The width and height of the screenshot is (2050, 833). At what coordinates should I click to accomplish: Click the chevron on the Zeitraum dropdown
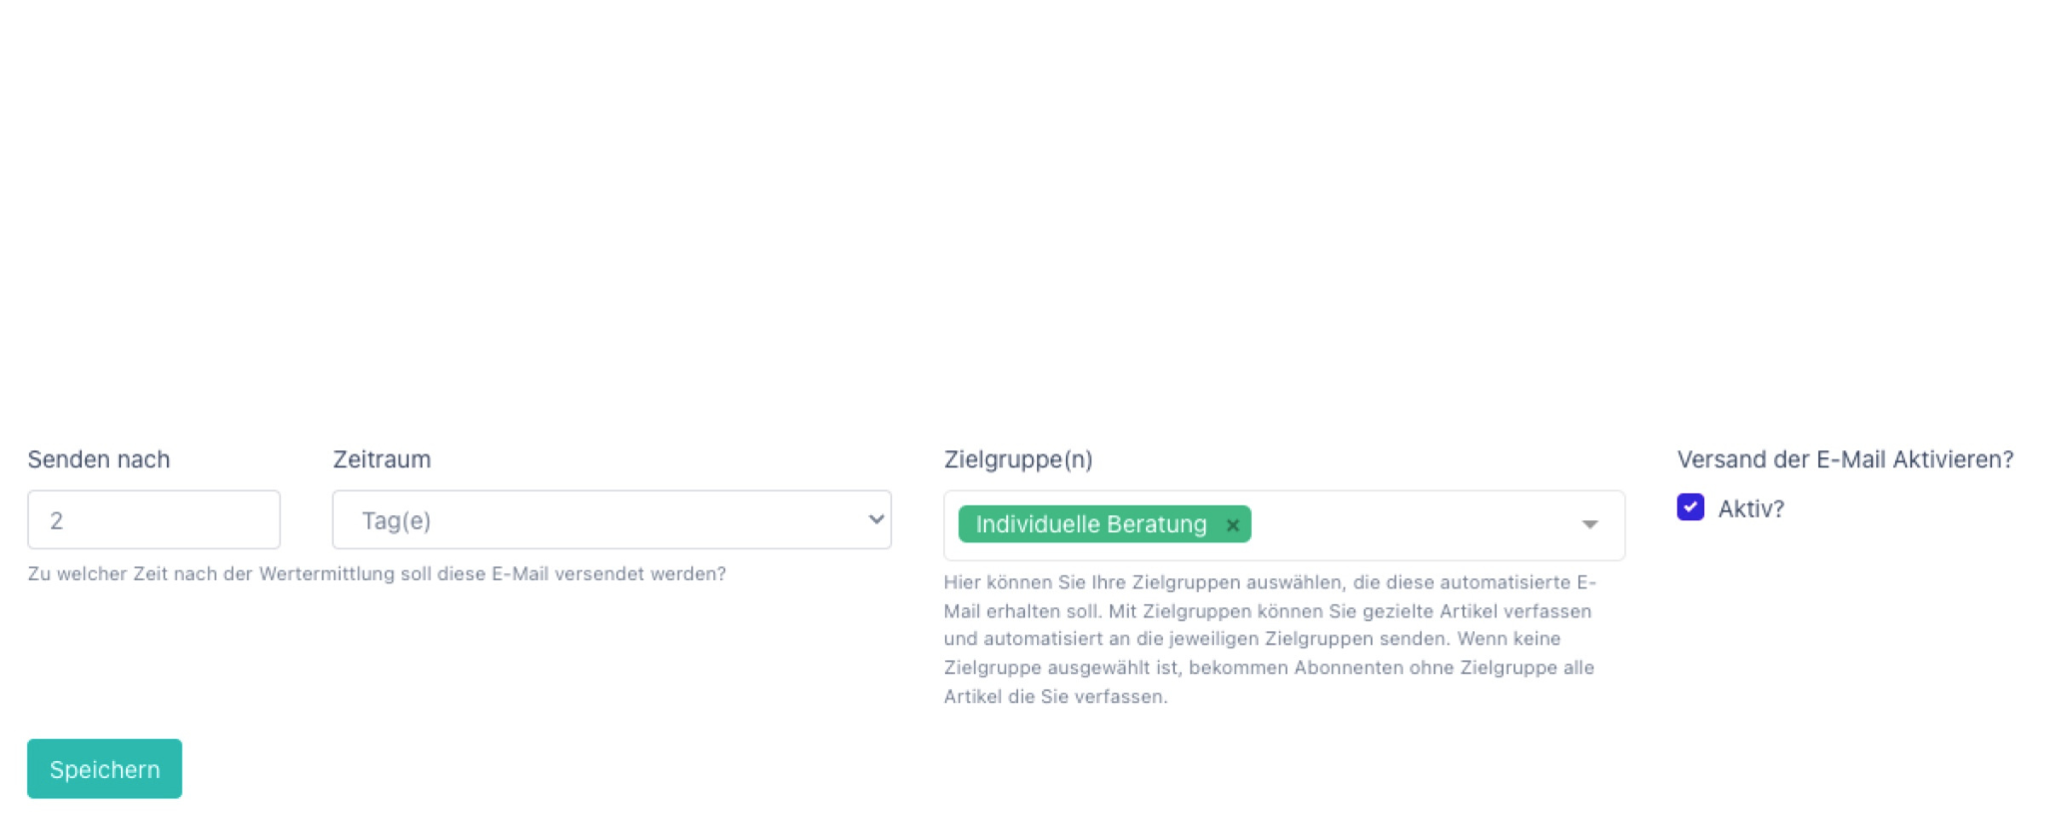point(874,519)
